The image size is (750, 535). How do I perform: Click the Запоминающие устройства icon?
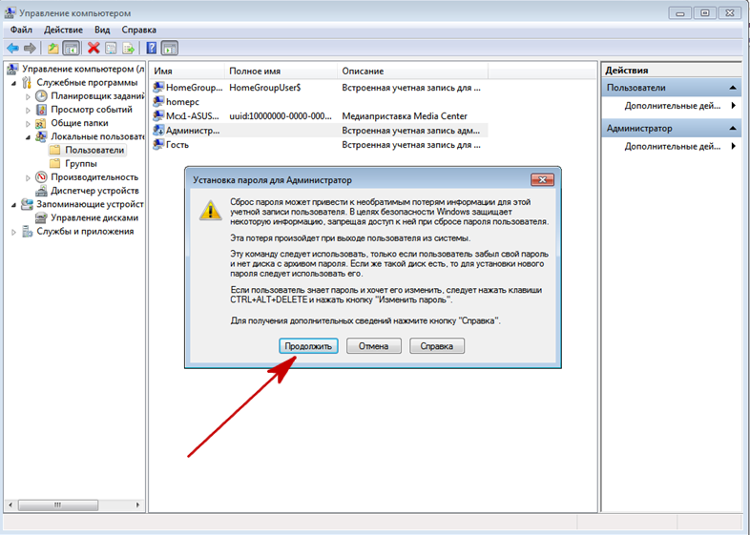tap(28, 204)
